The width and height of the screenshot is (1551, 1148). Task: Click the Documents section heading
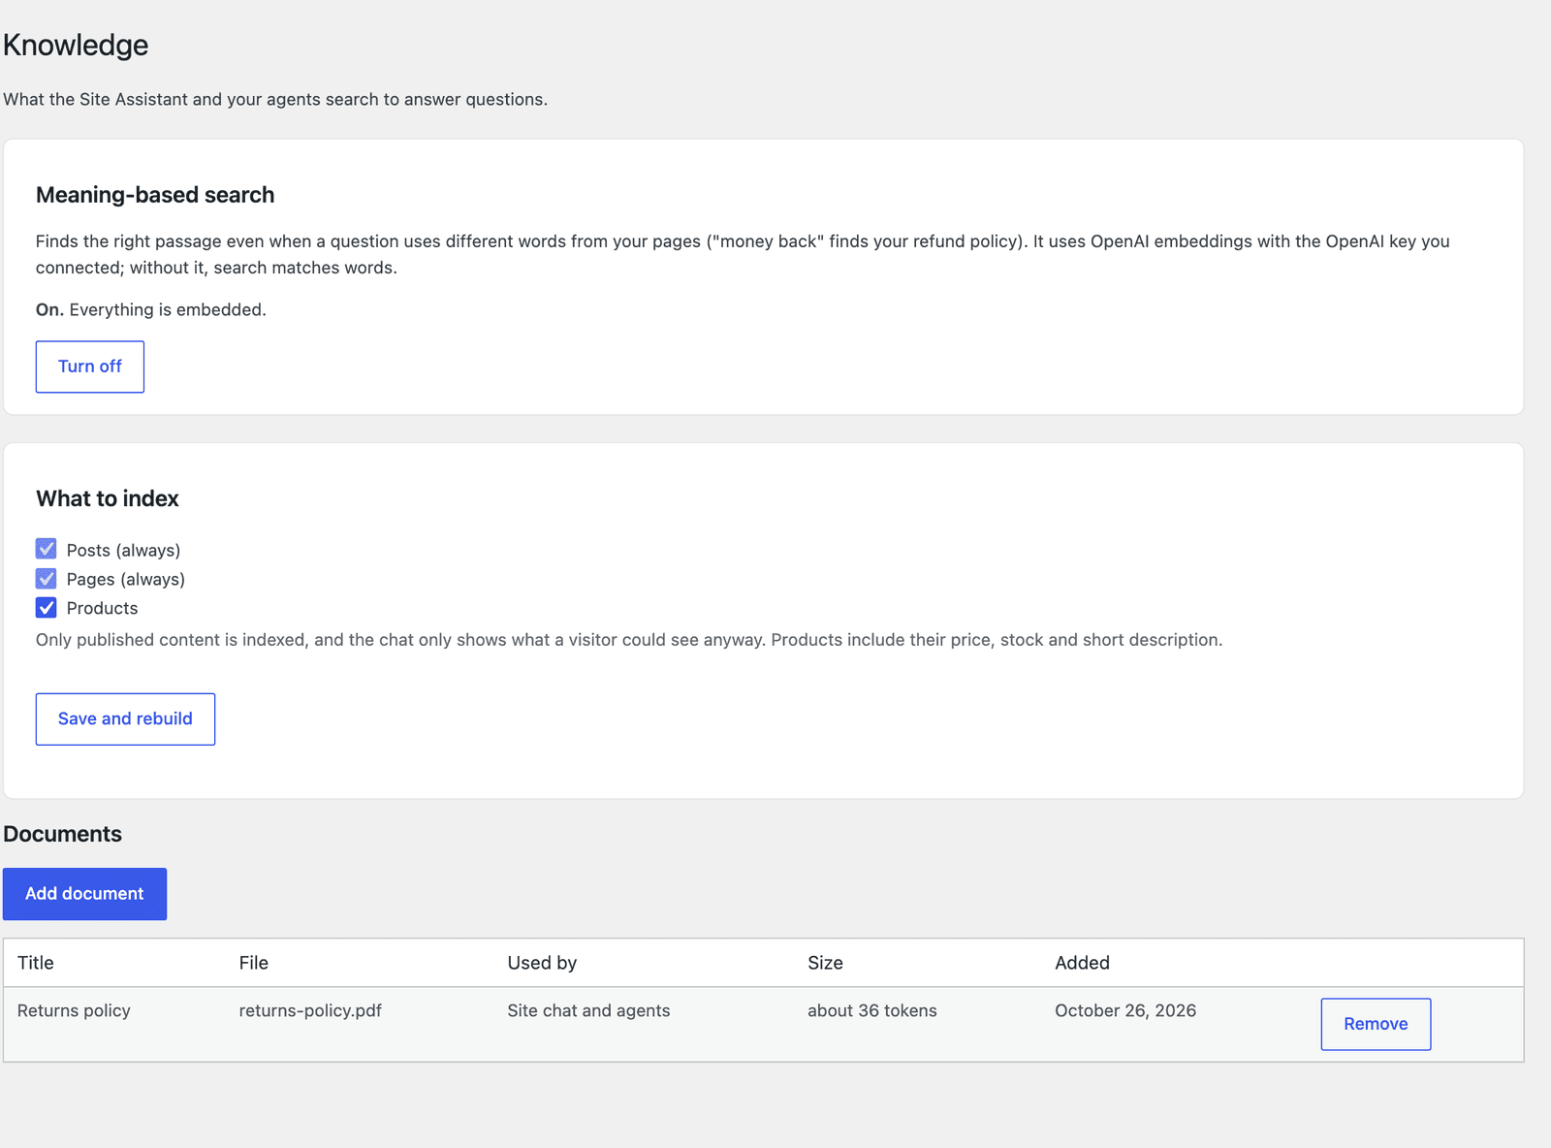62,834
